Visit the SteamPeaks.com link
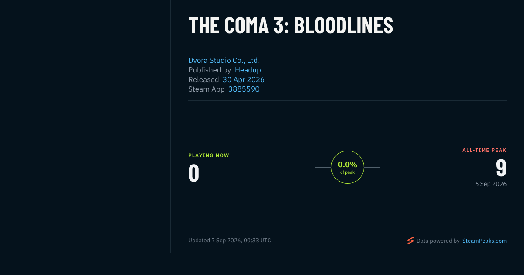 pyautogui.click(x=484, y=241)
